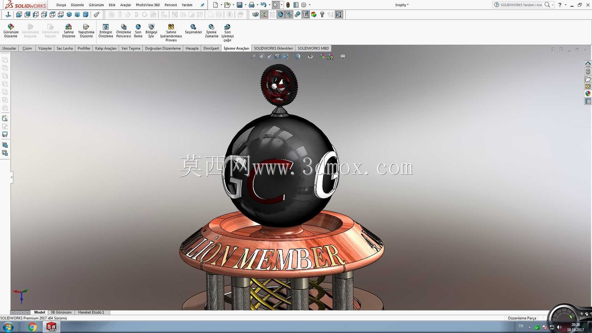Screen dimensions: 592x333
Task: Click Son işlemeyi çağır (Recall Last Render)
Action: click(x=228, y=33)
